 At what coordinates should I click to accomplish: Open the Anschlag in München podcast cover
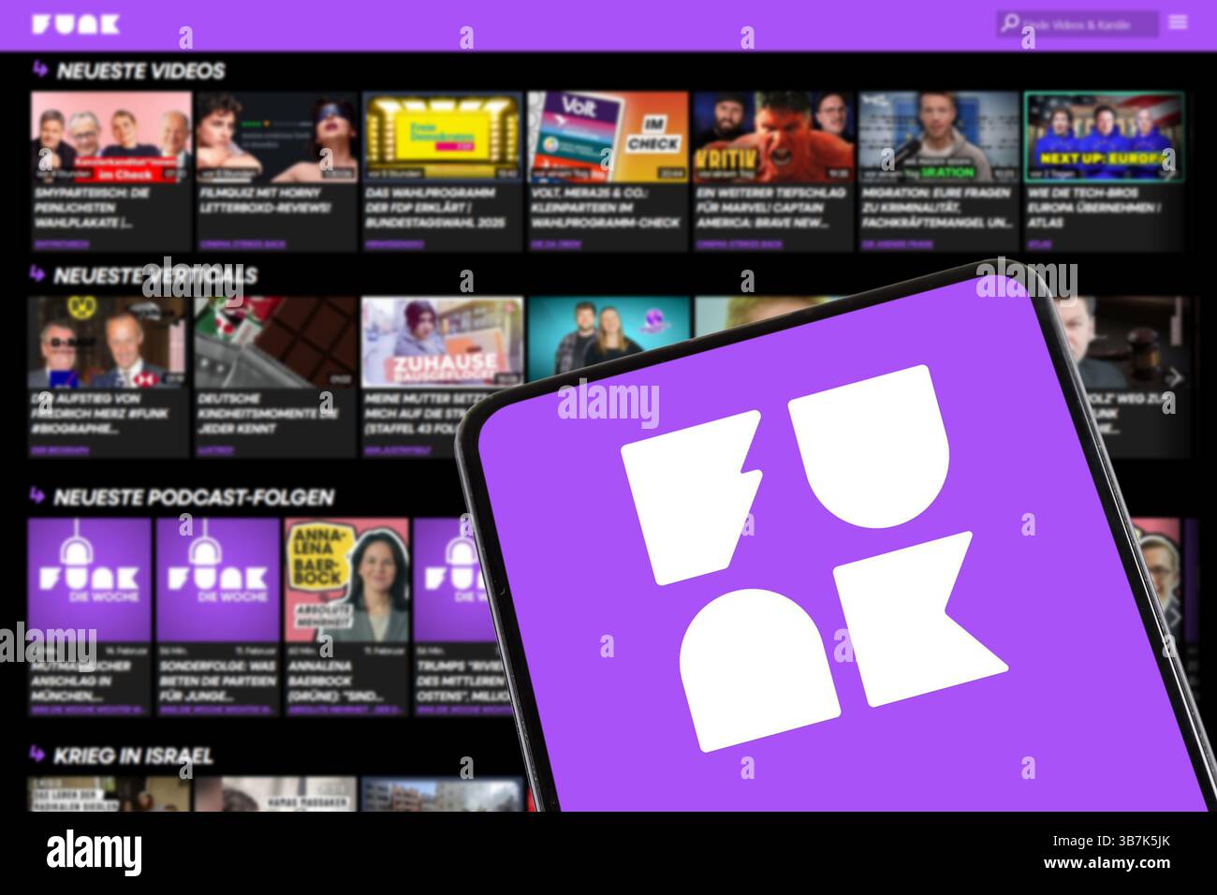pos(89,580)
